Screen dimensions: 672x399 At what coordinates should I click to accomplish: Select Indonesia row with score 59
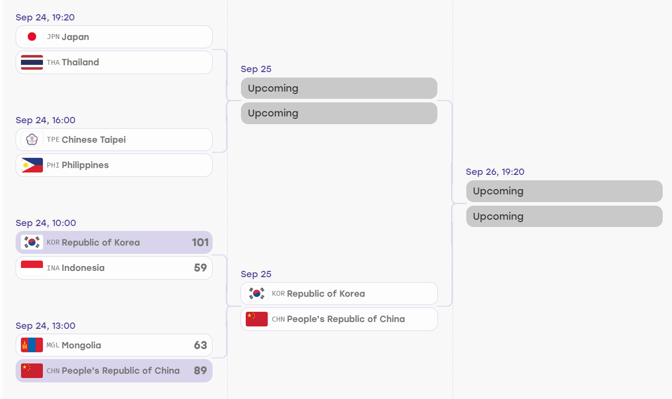pyautogui.click(x=114, y=268)
